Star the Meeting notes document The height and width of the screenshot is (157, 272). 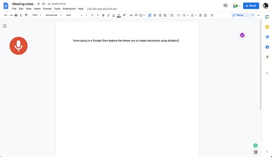(x=38, y=4)
